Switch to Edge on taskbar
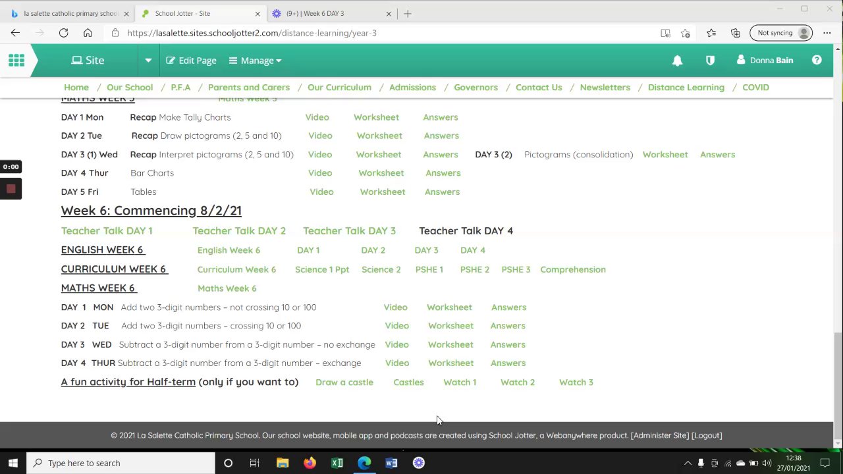 tap(364, 463)
